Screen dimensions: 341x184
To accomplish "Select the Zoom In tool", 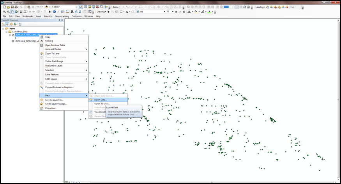I will [x=4, y=12].
